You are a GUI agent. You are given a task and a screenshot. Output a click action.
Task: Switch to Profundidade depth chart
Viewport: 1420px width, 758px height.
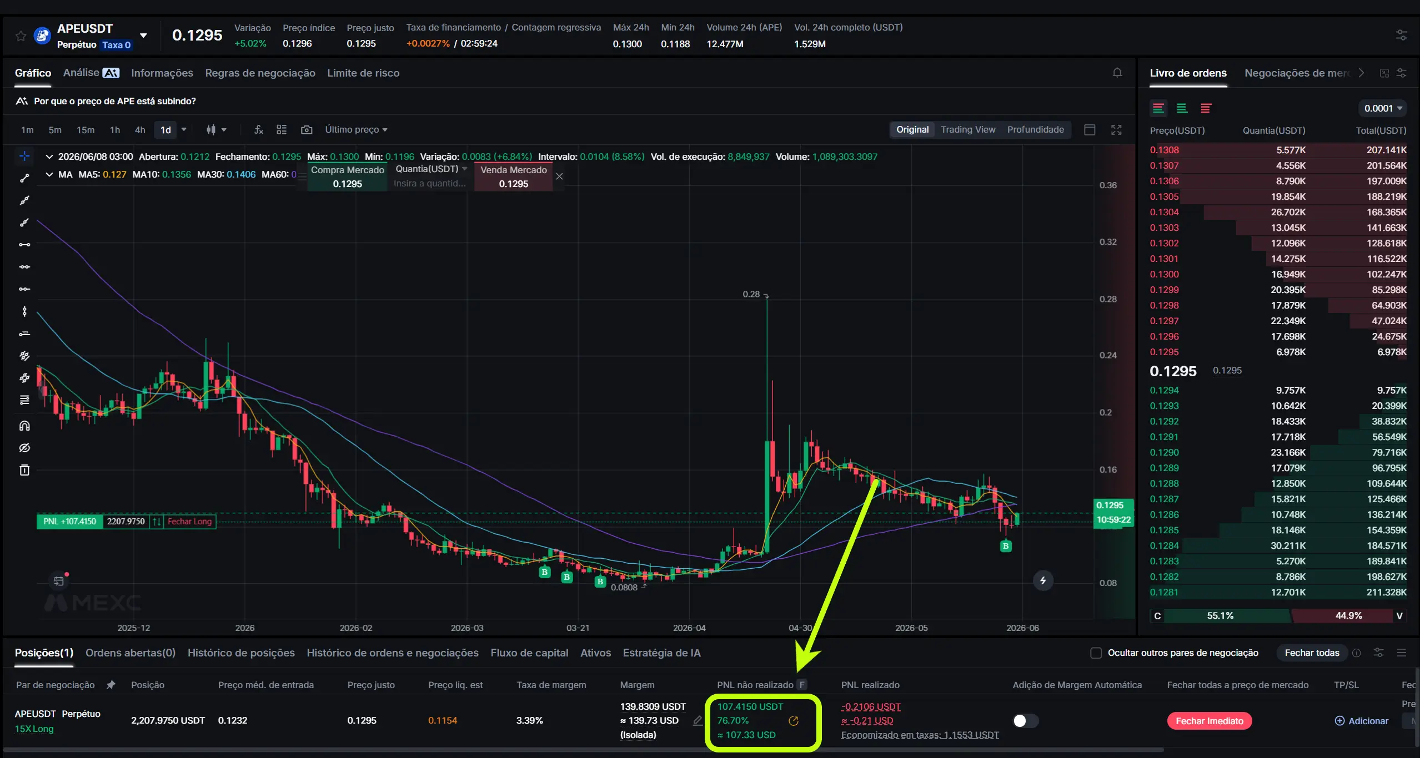pos(1036,129)
